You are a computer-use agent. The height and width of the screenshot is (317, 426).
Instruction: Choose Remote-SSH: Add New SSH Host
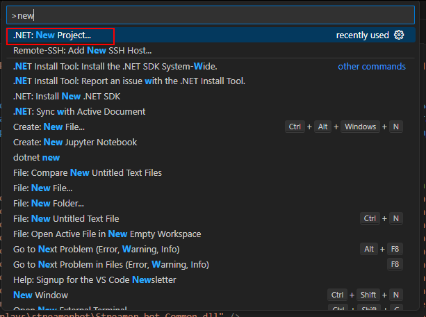(82, 50)
